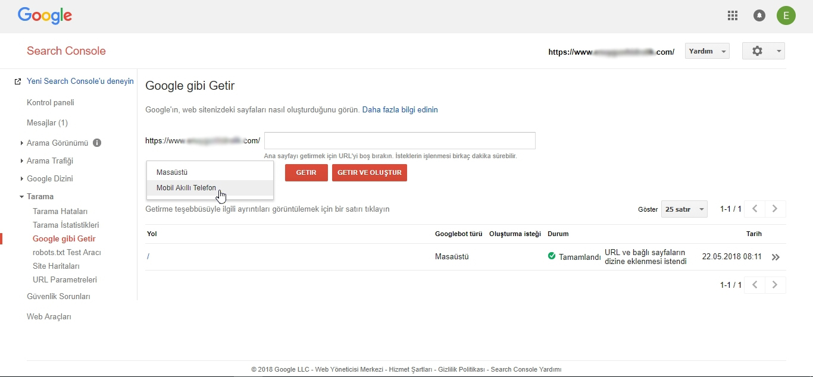Click the info icon beside Arama Görünümü
The height and width of the screenshot is (377, 813).
97,143
